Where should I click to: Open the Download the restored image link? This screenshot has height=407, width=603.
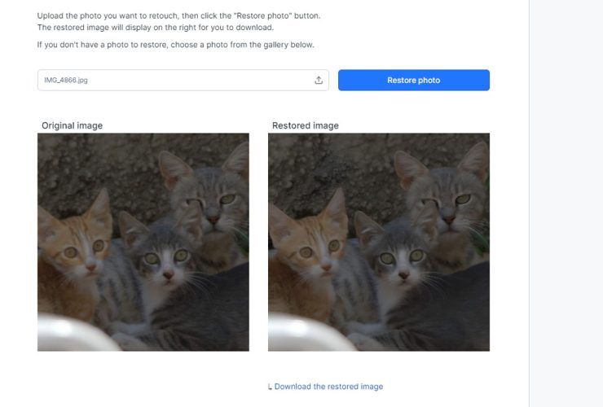(328, 387)
